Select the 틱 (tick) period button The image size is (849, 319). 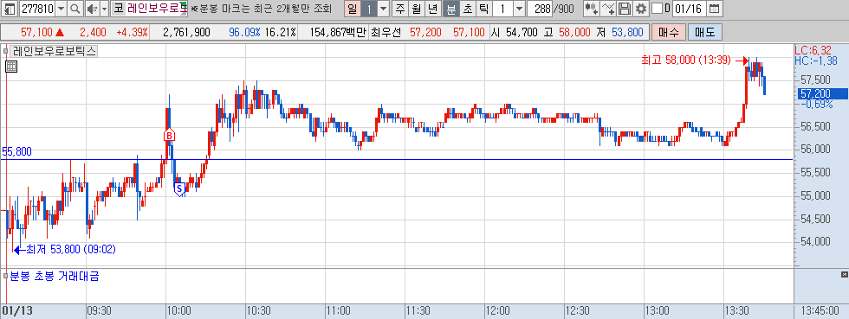[x=483, y=9]
